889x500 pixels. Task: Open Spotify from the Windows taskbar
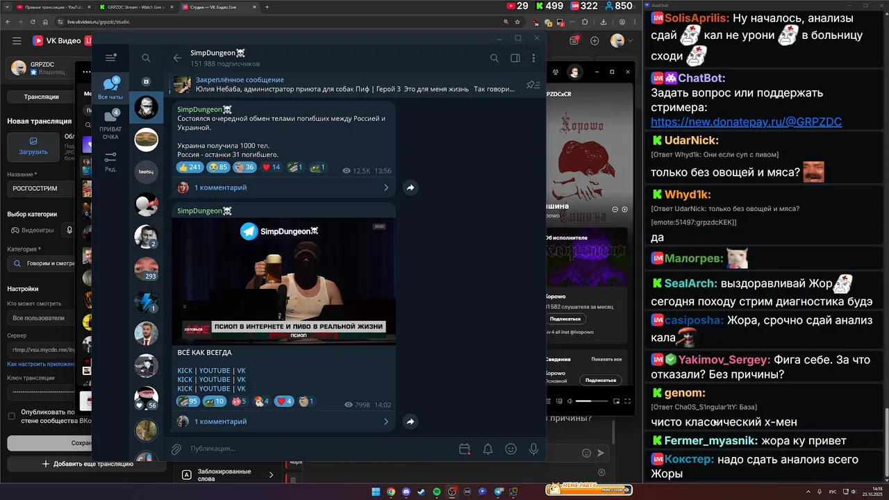[437, 492]
